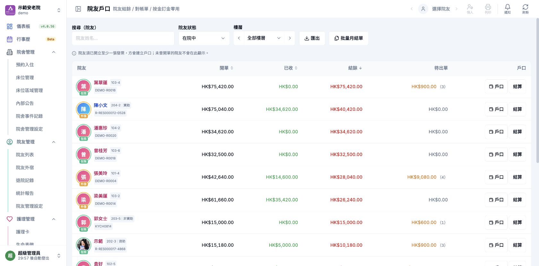Sort by 已收 column
Screen dimensions: 539x266
291,68
